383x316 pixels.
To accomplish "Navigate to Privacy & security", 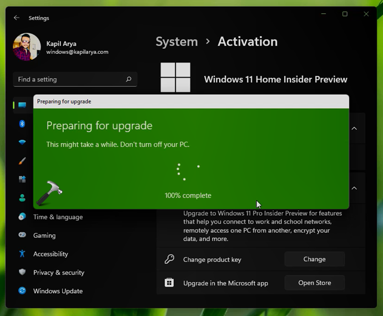I will [59, 272].
